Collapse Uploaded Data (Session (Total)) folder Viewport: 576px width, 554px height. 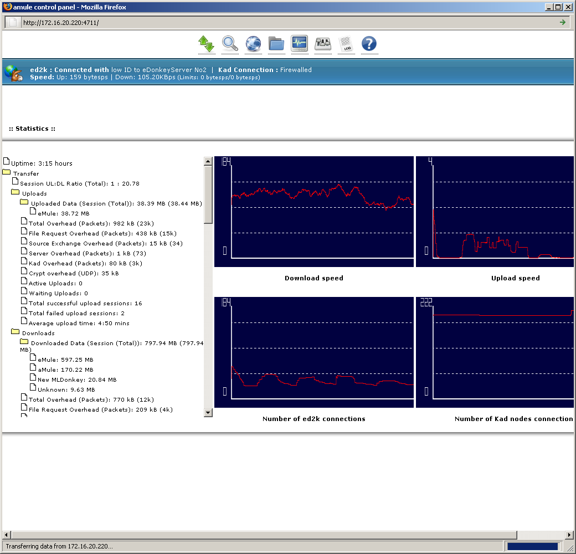pyautogui.click(x=24, y=202)
